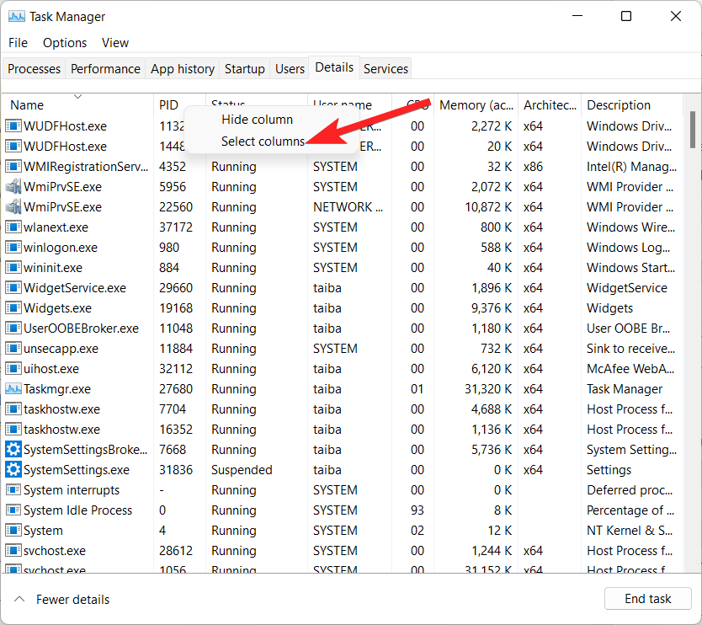Collapse details using the Fewer details chevron
The width and height of the screenshot is (702, 625).
pos(21,599)
